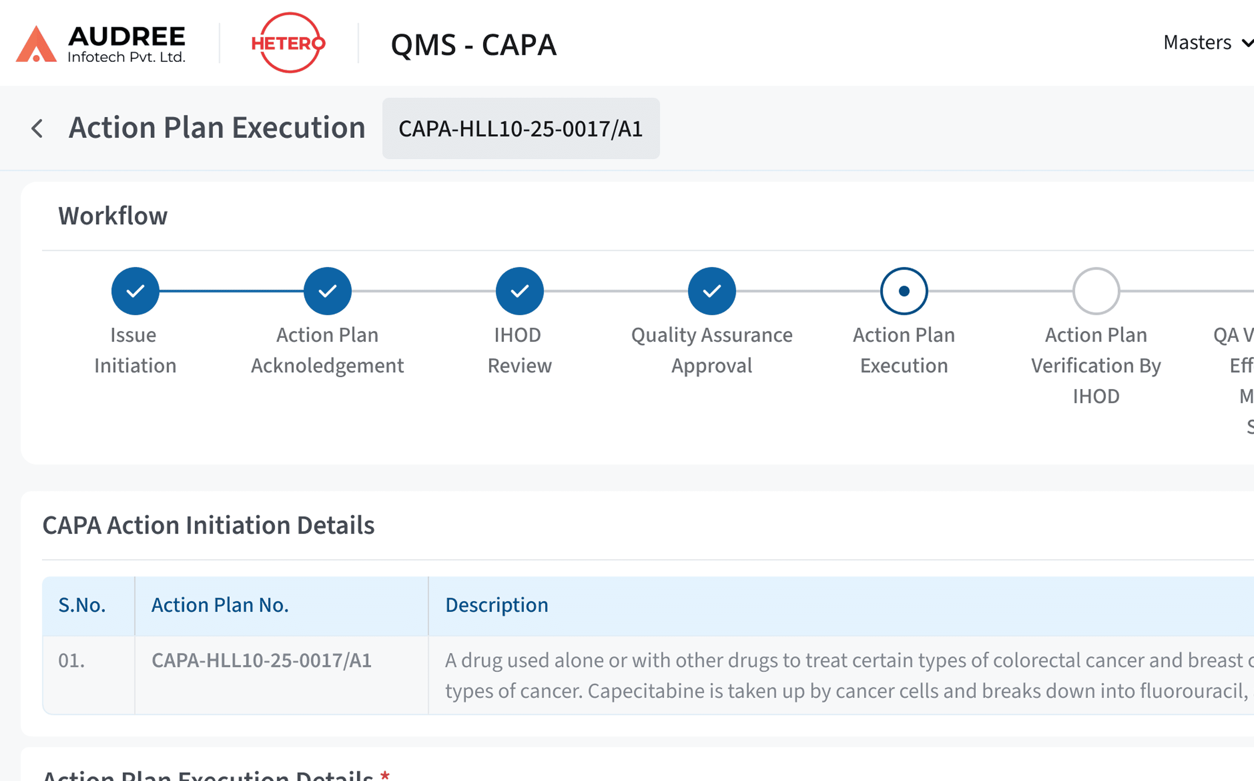Collapse the Workflow section header
The width and height of the screenshot is (1254, 781).
[x=113, y=216]
